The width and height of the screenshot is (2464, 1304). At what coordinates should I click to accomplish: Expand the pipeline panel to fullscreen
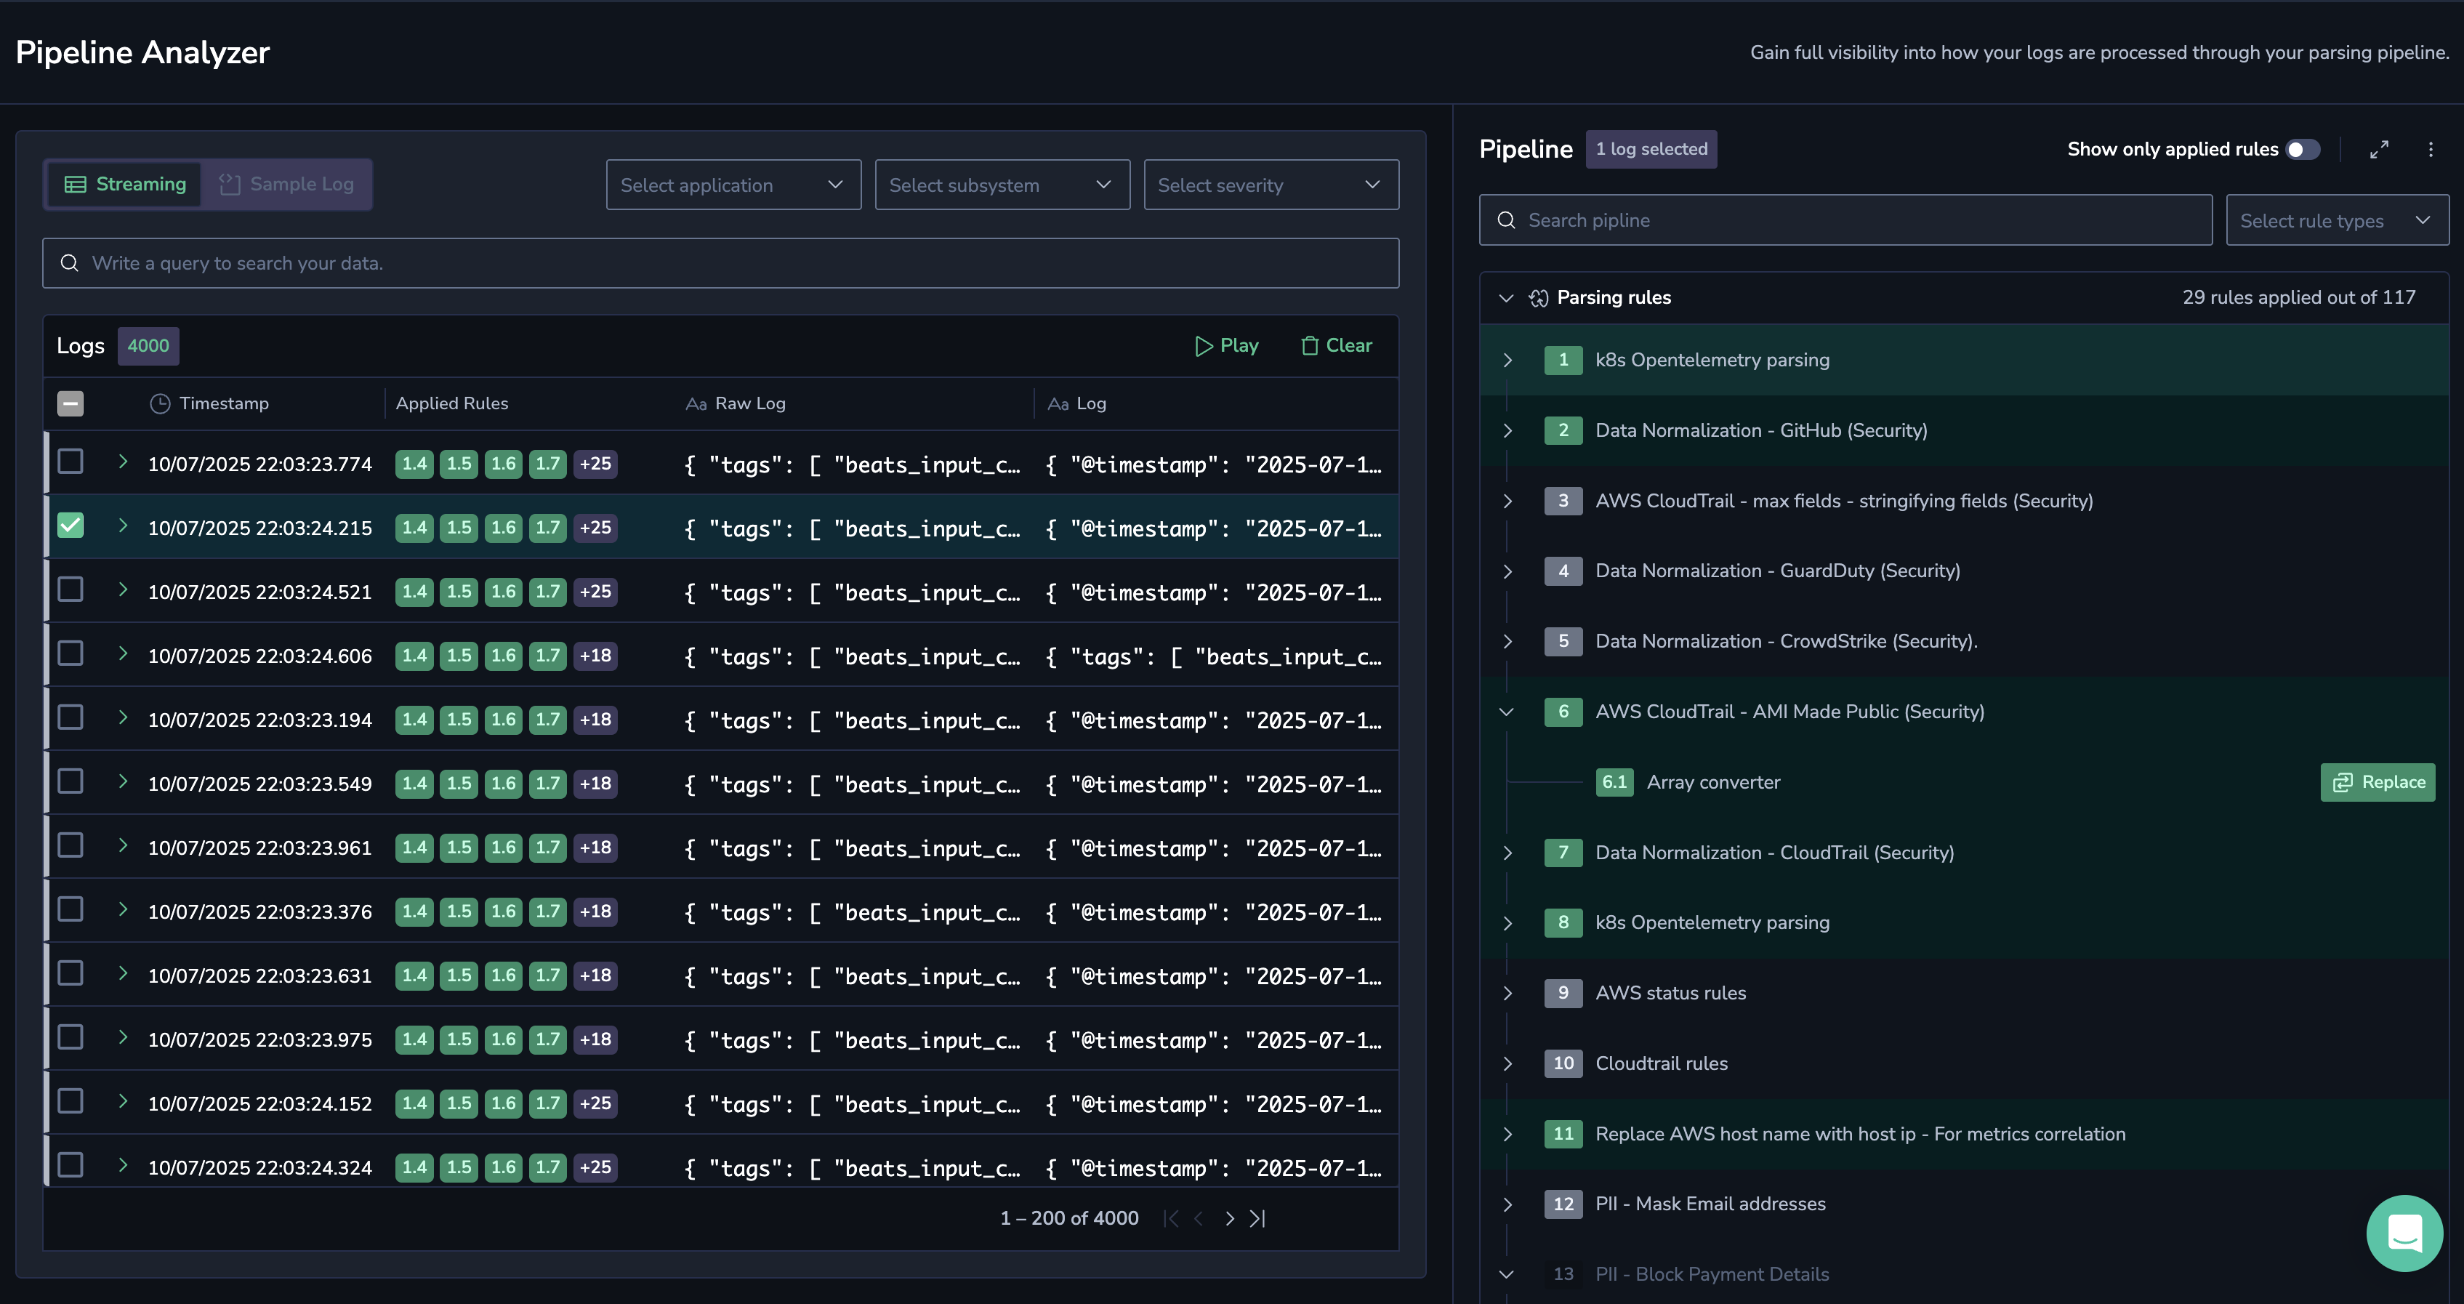pos(2379,149)
